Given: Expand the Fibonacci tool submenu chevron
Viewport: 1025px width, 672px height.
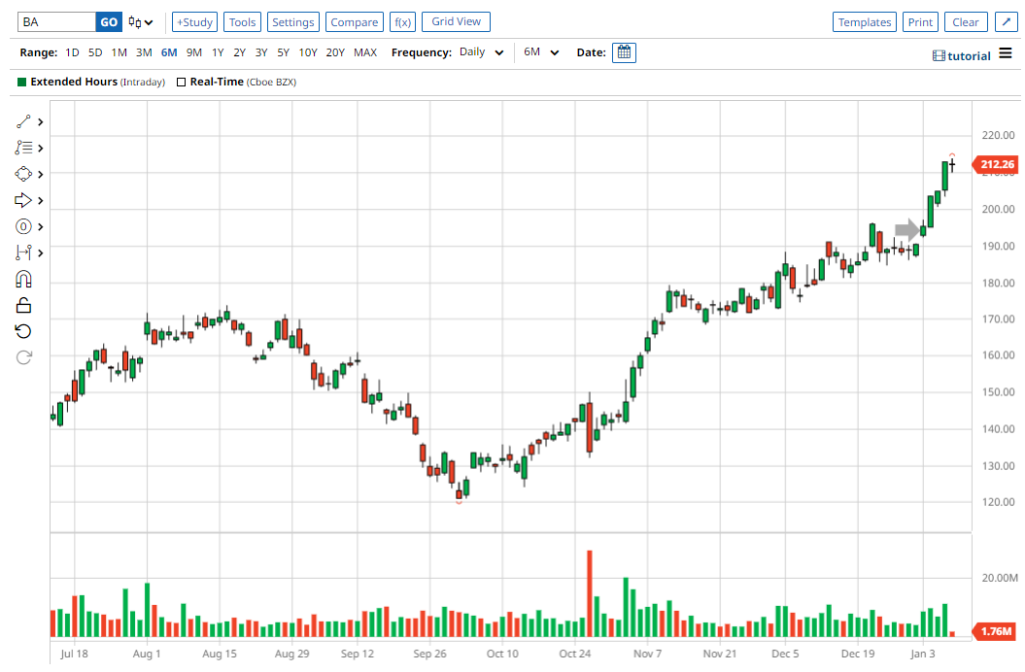Looking at the screenshot, I should [41, 149].
